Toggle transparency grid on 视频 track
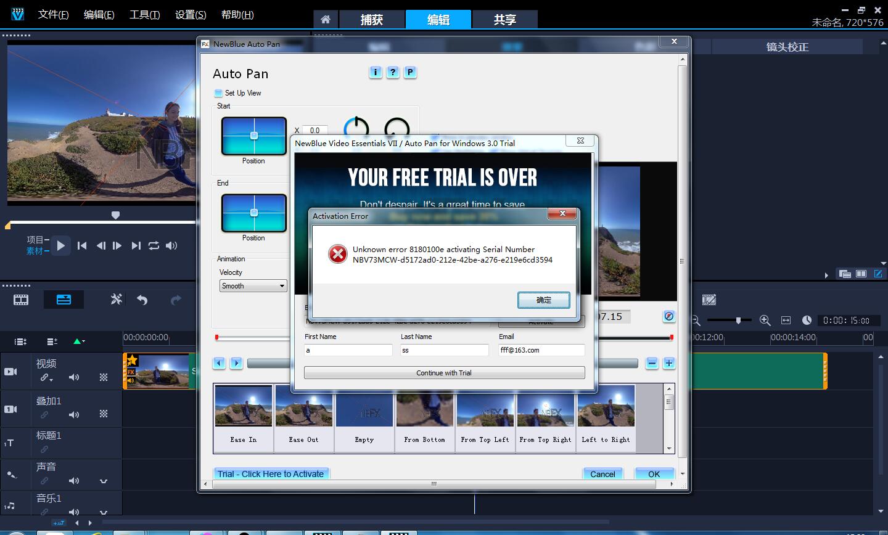888x535 pixels. 104,377
